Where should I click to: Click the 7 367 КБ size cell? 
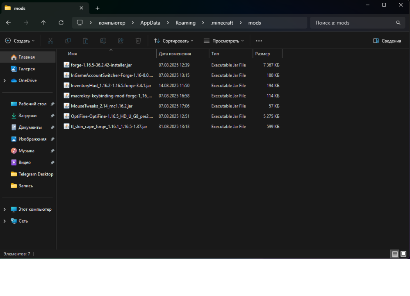(271, 65)
